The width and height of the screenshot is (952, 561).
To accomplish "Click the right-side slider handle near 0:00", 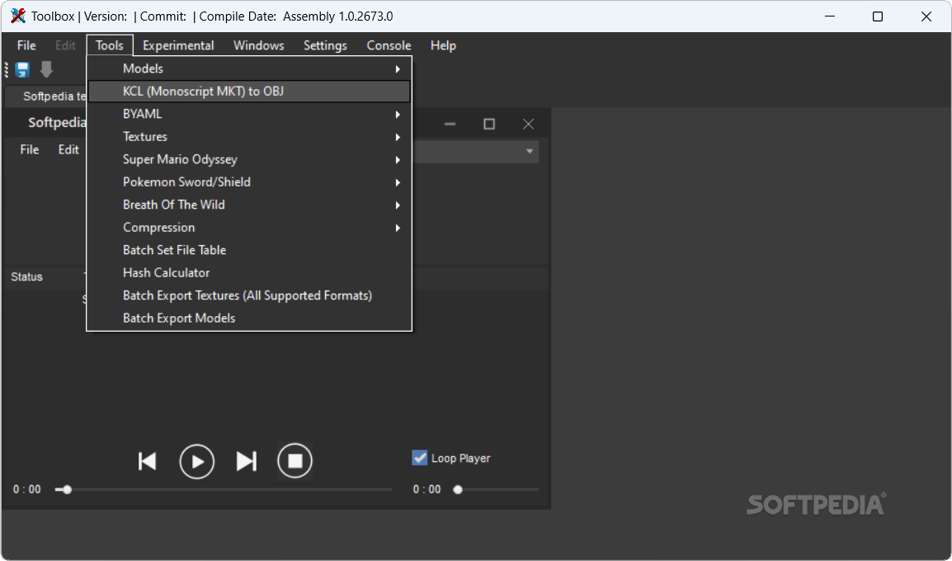I will coord(458,489).
